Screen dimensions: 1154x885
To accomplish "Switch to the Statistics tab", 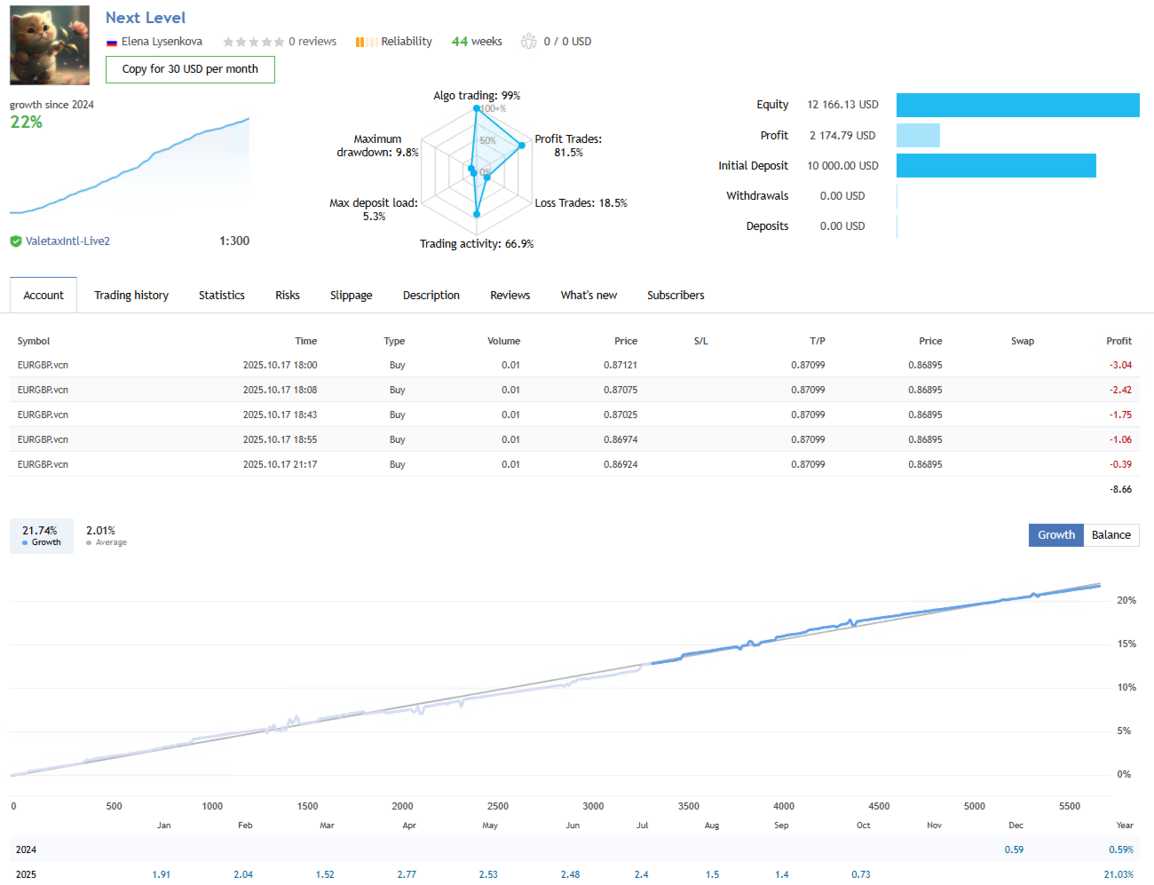I will (221, 295).
